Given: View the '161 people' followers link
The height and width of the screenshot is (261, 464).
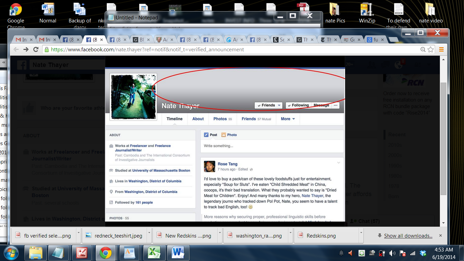Looking at the screenshot, I should (x=144, y=203).
